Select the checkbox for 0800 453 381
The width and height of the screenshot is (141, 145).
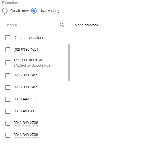click(x=8, y=111)
